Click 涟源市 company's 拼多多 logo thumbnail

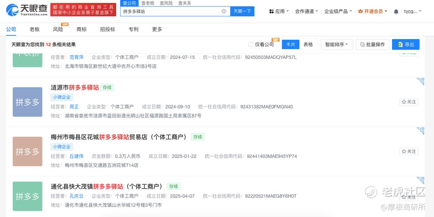coord(27,102)
